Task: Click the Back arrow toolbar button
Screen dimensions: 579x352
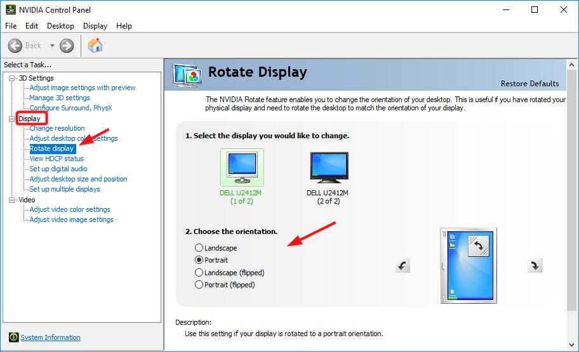Action: tap(17, 46)
